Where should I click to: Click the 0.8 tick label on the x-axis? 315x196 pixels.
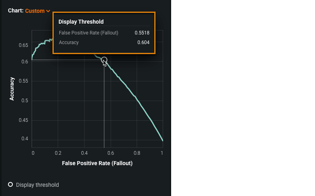[x=136, y=153]
